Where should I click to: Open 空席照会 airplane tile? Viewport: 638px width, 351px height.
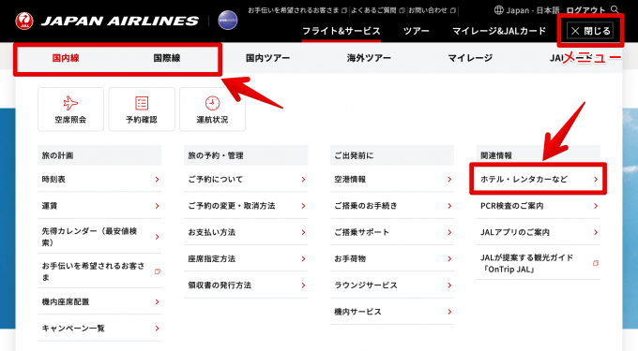[x=70, y=110]
